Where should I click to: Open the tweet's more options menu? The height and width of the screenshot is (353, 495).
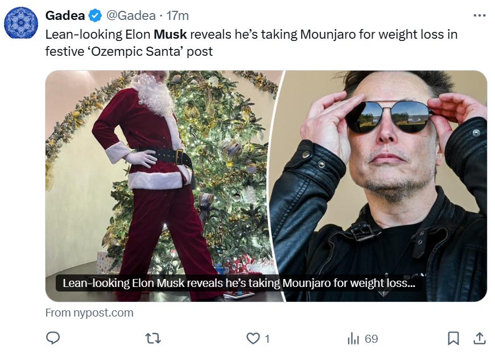tap(480, 15)
